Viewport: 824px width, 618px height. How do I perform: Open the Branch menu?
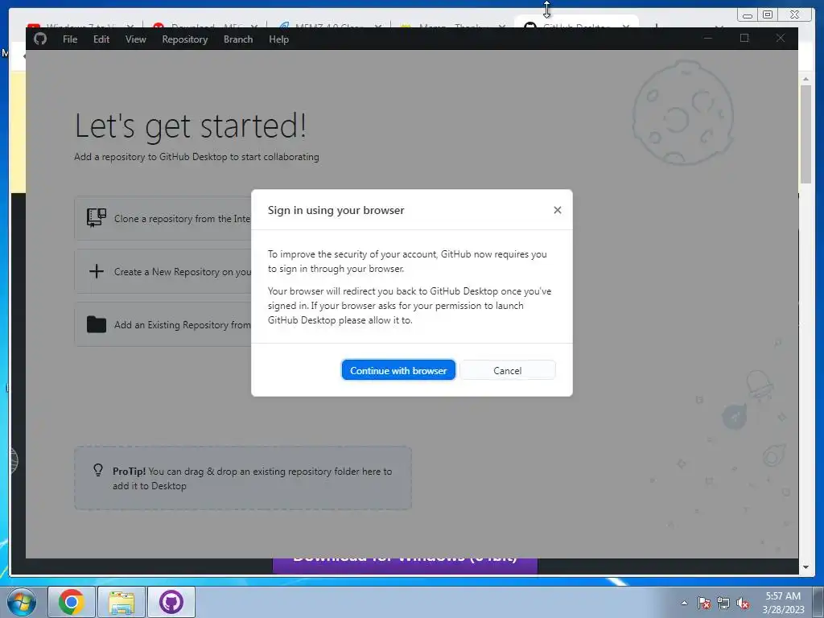pyautogui.click(x=238, y=39)
